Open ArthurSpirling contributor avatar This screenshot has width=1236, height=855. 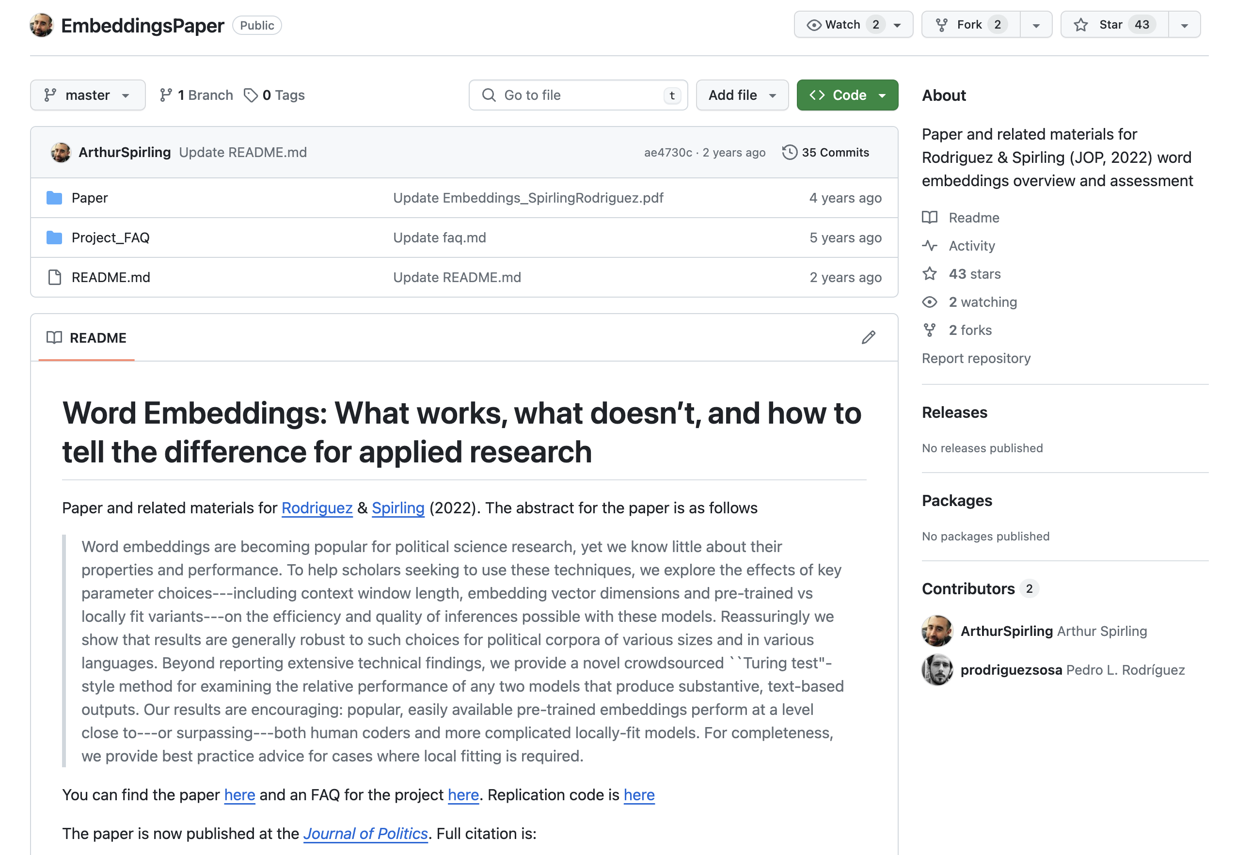pos(936,631)
